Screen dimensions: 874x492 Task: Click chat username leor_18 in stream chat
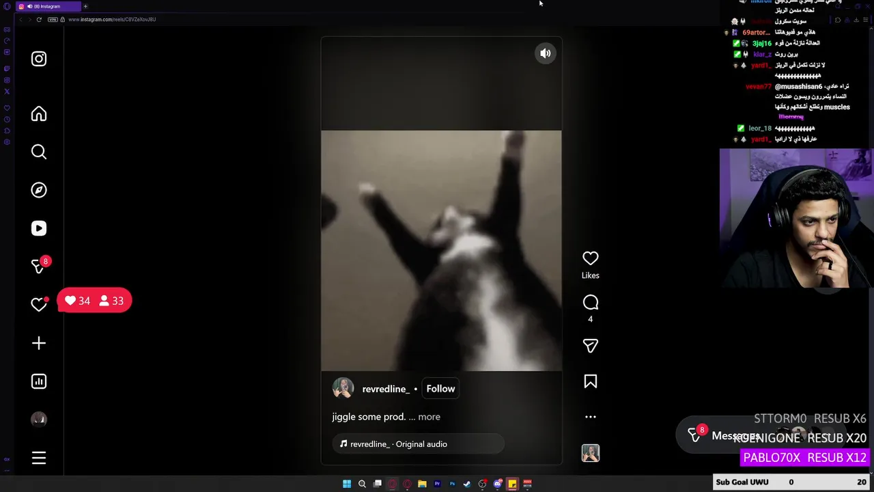(760, 128)
